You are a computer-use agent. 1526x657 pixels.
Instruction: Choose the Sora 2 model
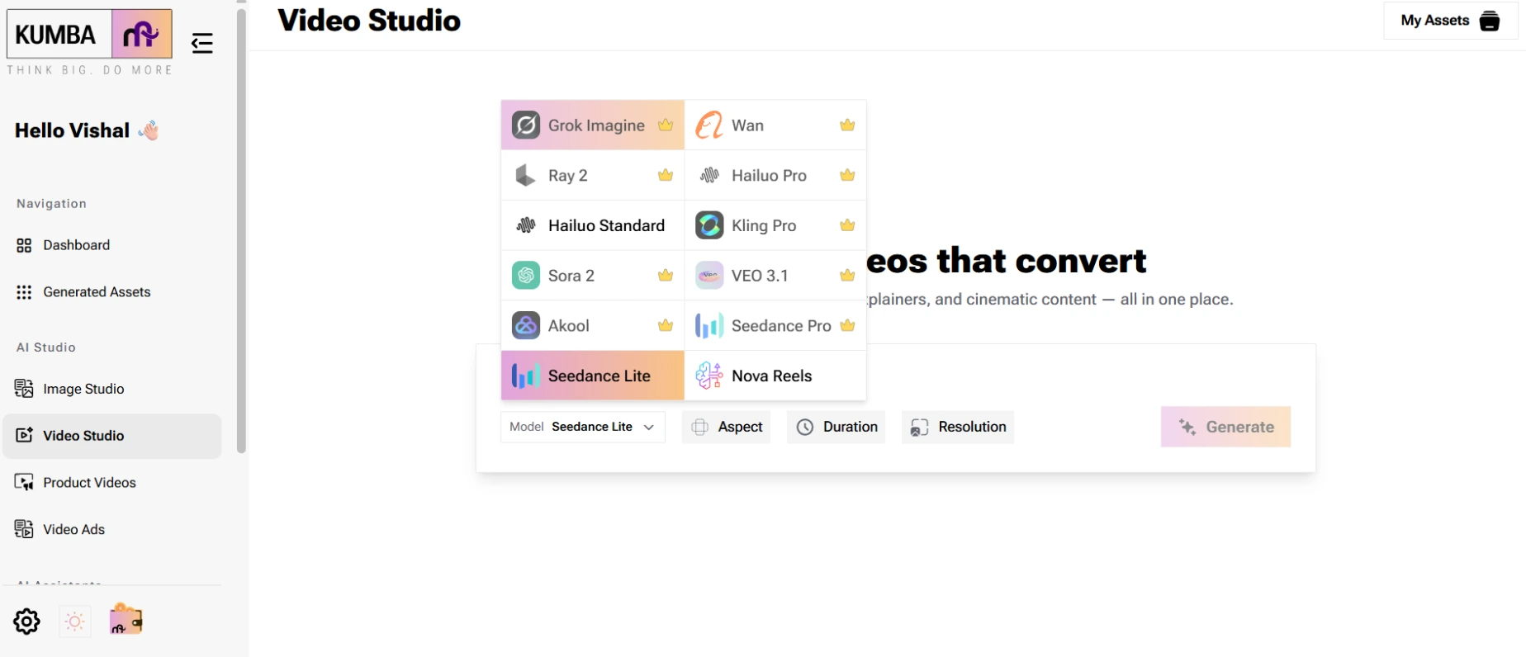coord(593,276)
